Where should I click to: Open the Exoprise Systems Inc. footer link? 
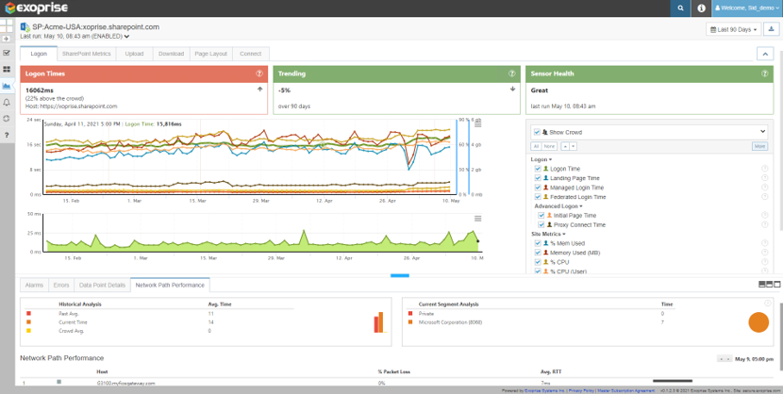point(544,390)
